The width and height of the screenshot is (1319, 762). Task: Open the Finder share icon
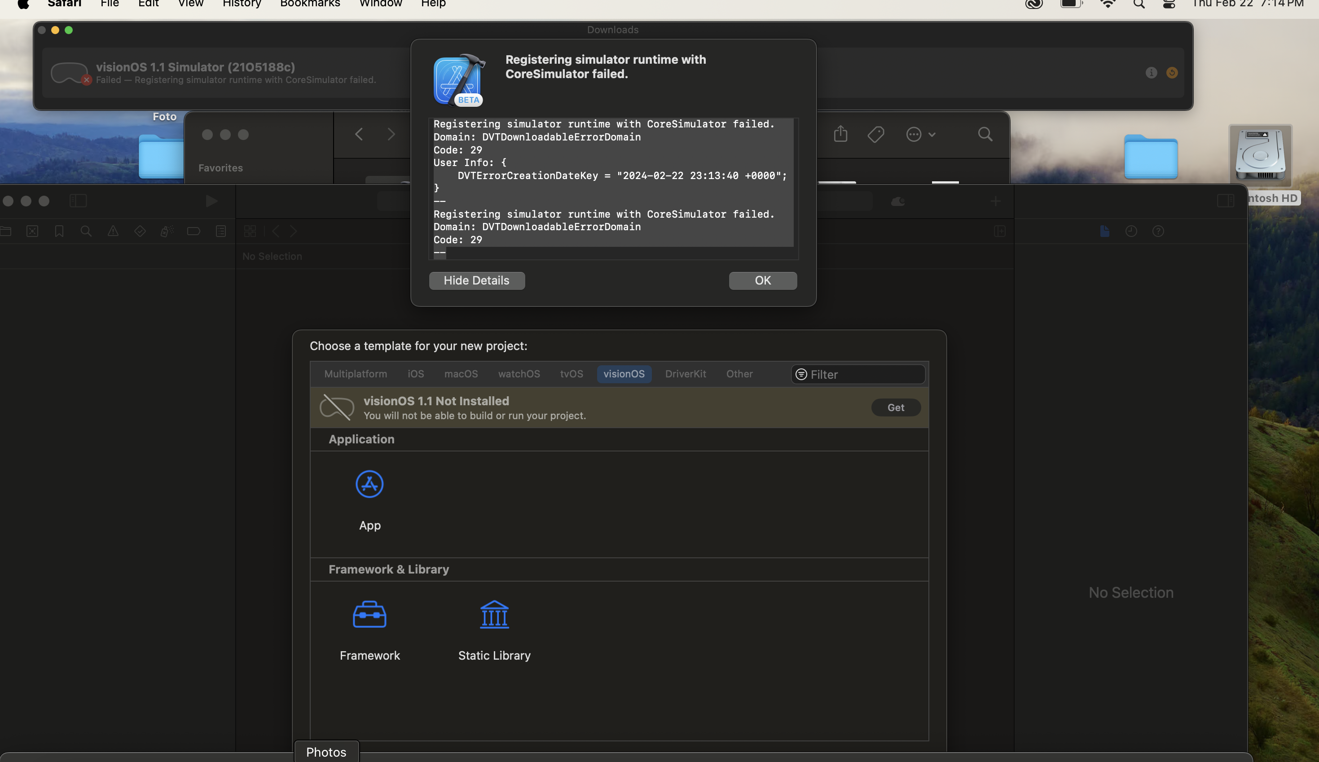tap(840, 134)
